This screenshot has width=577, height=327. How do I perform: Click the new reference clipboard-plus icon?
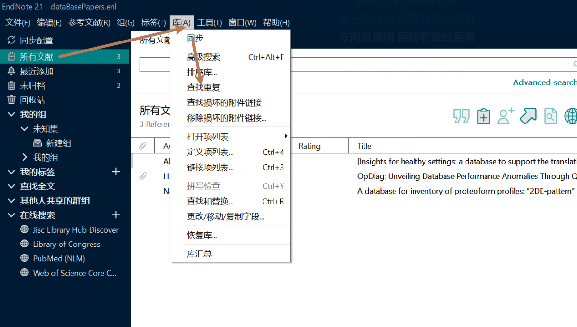(484, 116)
